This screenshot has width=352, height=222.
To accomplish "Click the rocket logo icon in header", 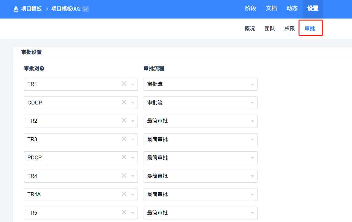I will tap(16, 9).
